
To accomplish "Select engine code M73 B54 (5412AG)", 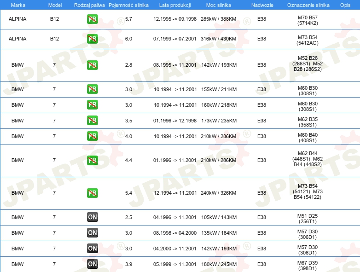I will (308, 40).
